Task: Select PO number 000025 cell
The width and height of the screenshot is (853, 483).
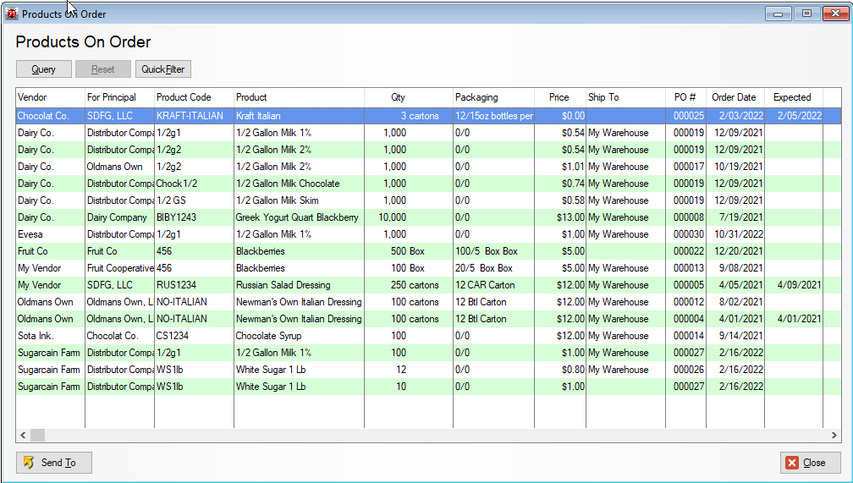Action: point(685,116)
